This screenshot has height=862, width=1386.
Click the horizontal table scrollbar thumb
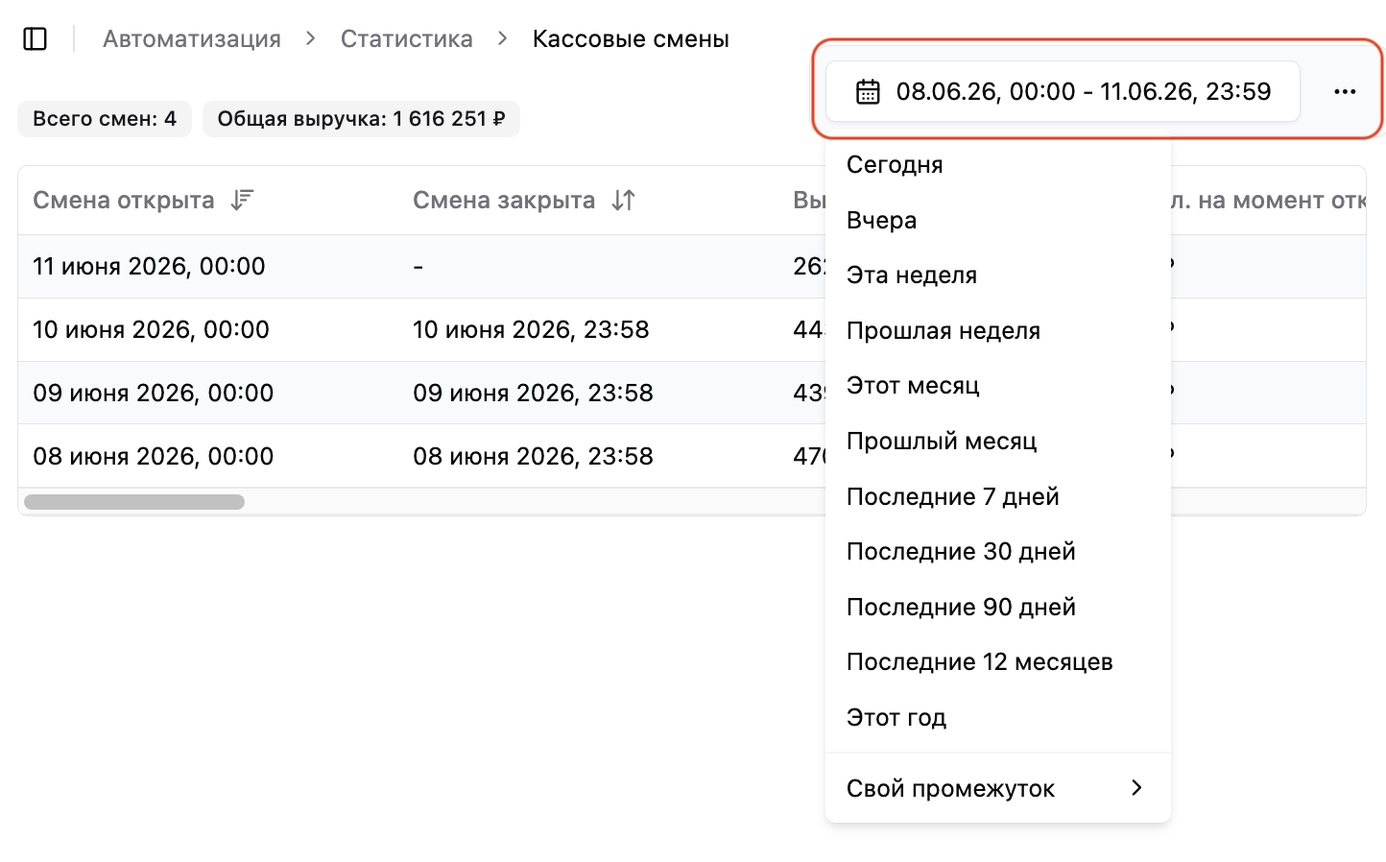point(134,502)
